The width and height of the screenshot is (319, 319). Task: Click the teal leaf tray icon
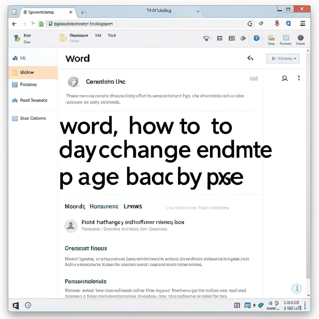click(261, 305)
